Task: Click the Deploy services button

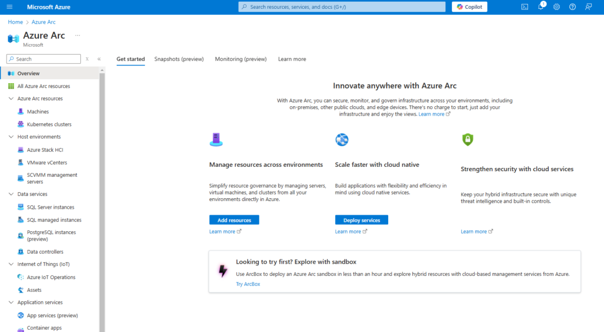Action: click(x=362, y=220)
